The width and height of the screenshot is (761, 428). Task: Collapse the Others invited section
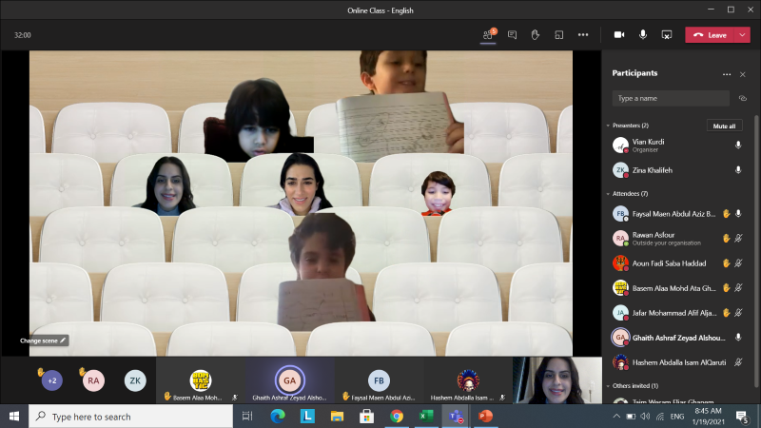click(608, 386)
